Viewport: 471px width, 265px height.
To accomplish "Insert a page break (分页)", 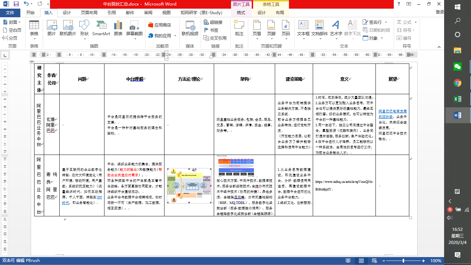I will pyautogui.click(x=10, y=38).
